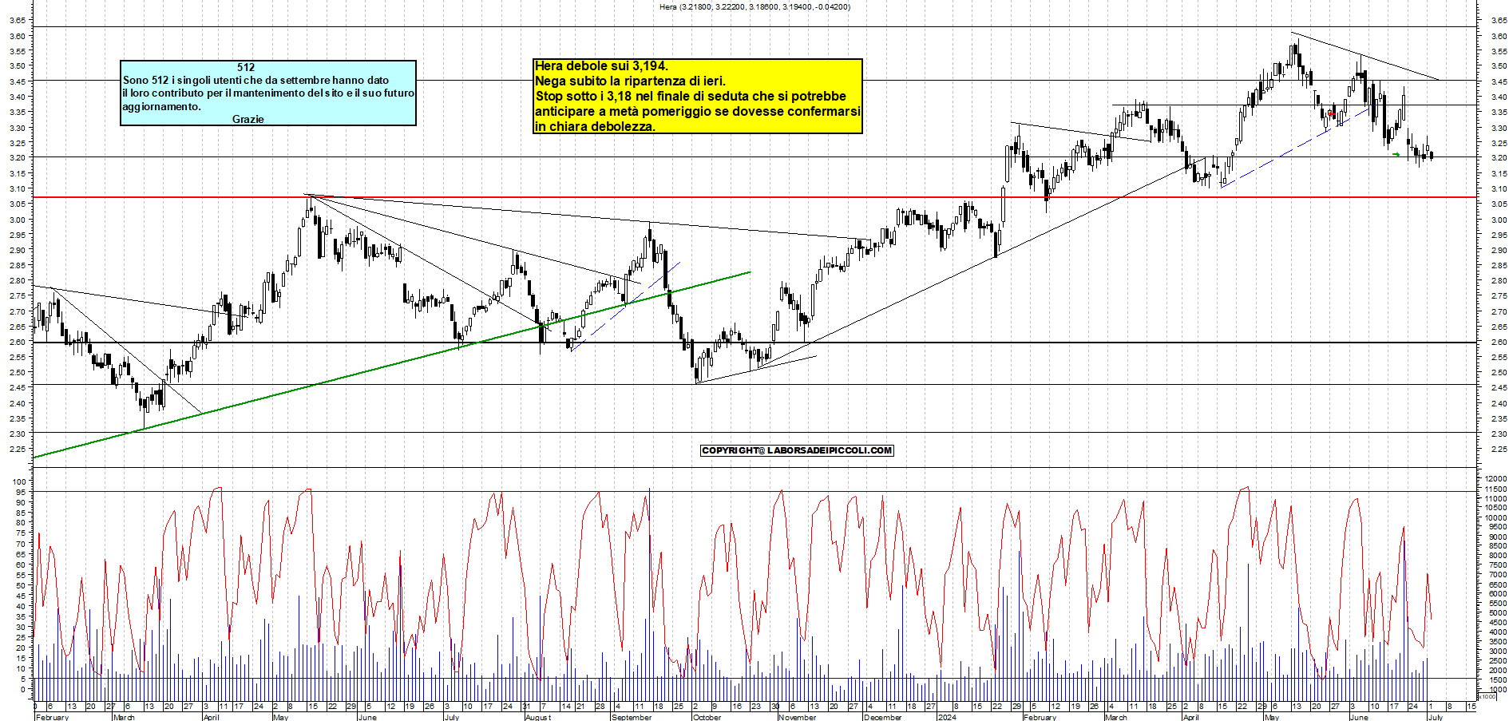
Task: Click the "August" month label on the time axis
Action: coord(538,717)
